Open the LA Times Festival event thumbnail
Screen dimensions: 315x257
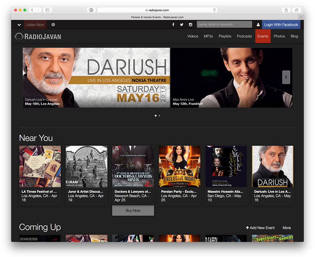click(x=40, y=167)
